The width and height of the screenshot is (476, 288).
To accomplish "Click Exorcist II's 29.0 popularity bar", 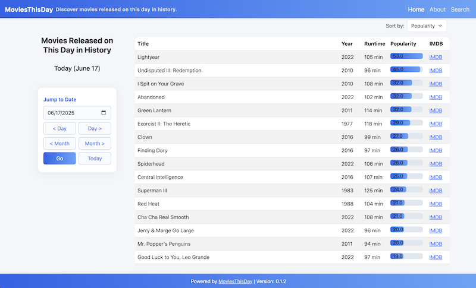I will tap(406, 123).
